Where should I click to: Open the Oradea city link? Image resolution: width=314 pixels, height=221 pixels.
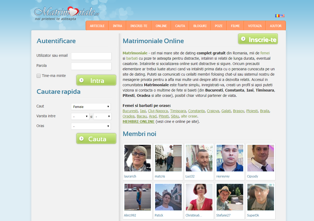[129, 116]
